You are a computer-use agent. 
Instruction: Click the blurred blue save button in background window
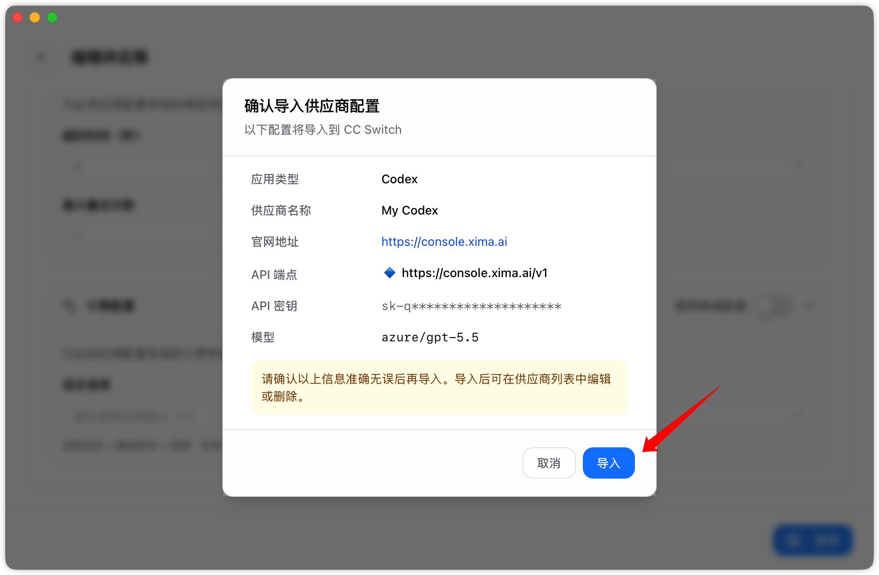tap(813, 540)
